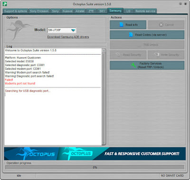Image resolution: width=190 pixels, height=180 pixels.
Task: Switch to the Sony Ericsson tab
Action: [x=39, y=11]
